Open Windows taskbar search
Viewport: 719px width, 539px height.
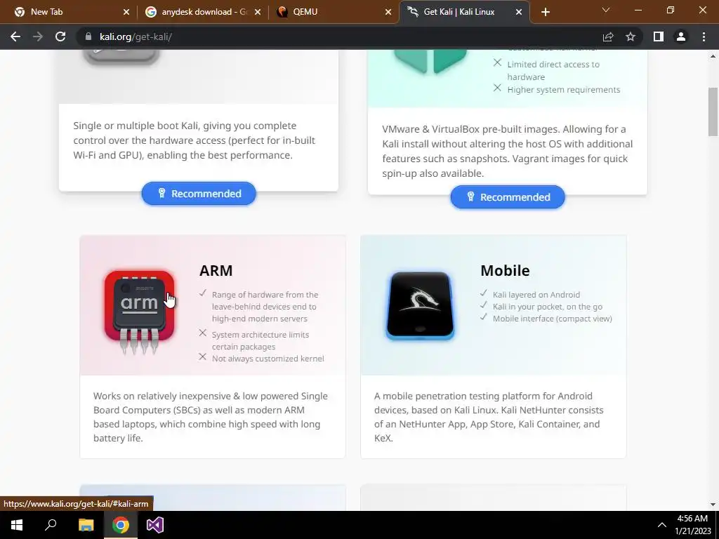click(x=51, y=525)
